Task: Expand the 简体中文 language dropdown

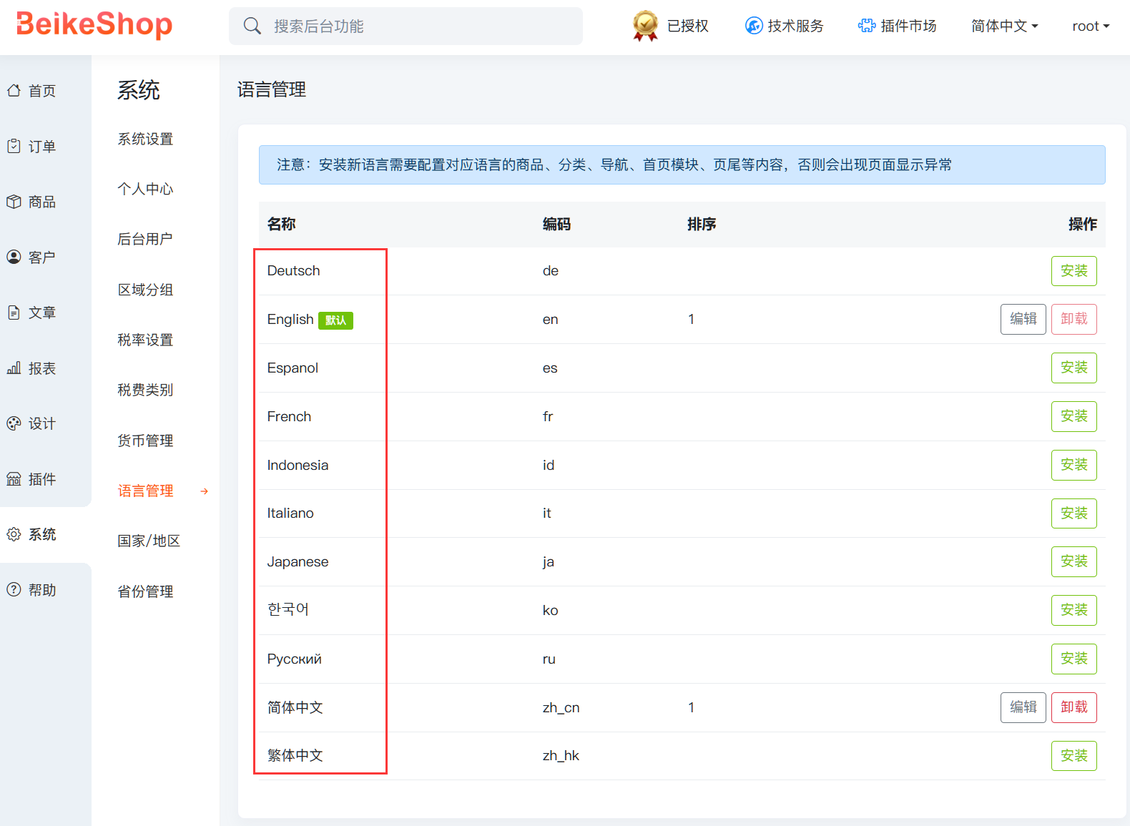Action: [1004, 26]
